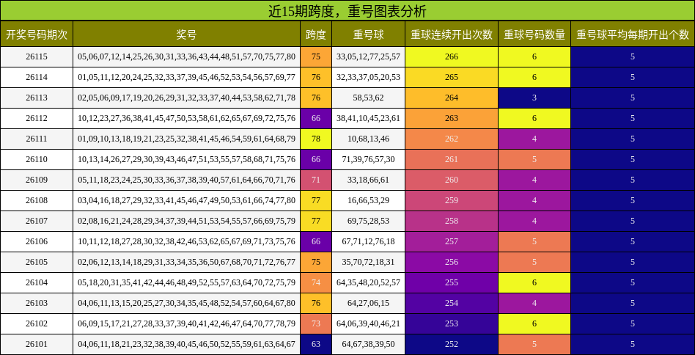Select the span value 73 cell
The height and width of the screenshot is (355, 695).
[x=316, y=323]
